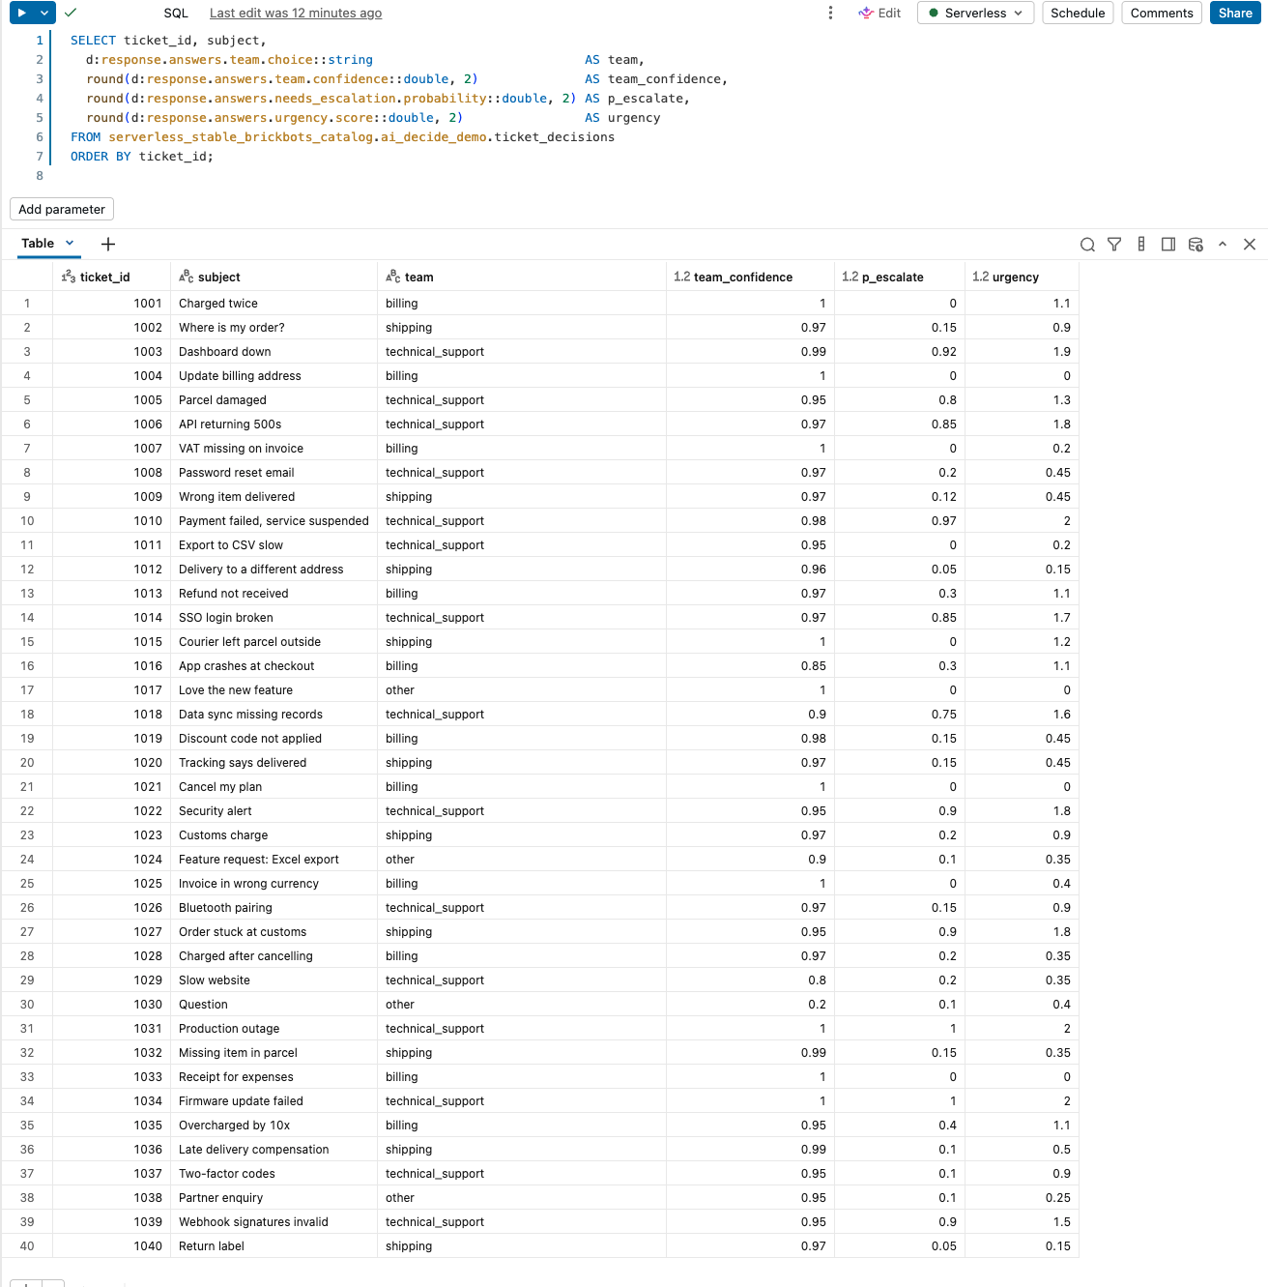Select ticket_id cell 1017
The width and height of the screenshot is (1268, 1287).
[x=111, y=689]
